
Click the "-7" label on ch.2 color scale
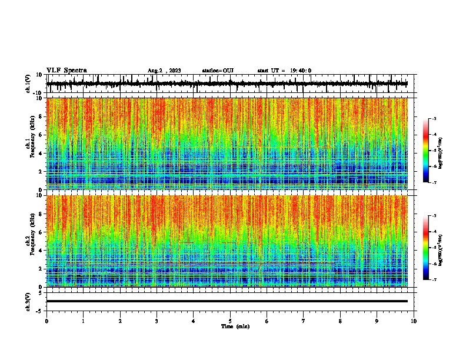[x=434, y=280]
